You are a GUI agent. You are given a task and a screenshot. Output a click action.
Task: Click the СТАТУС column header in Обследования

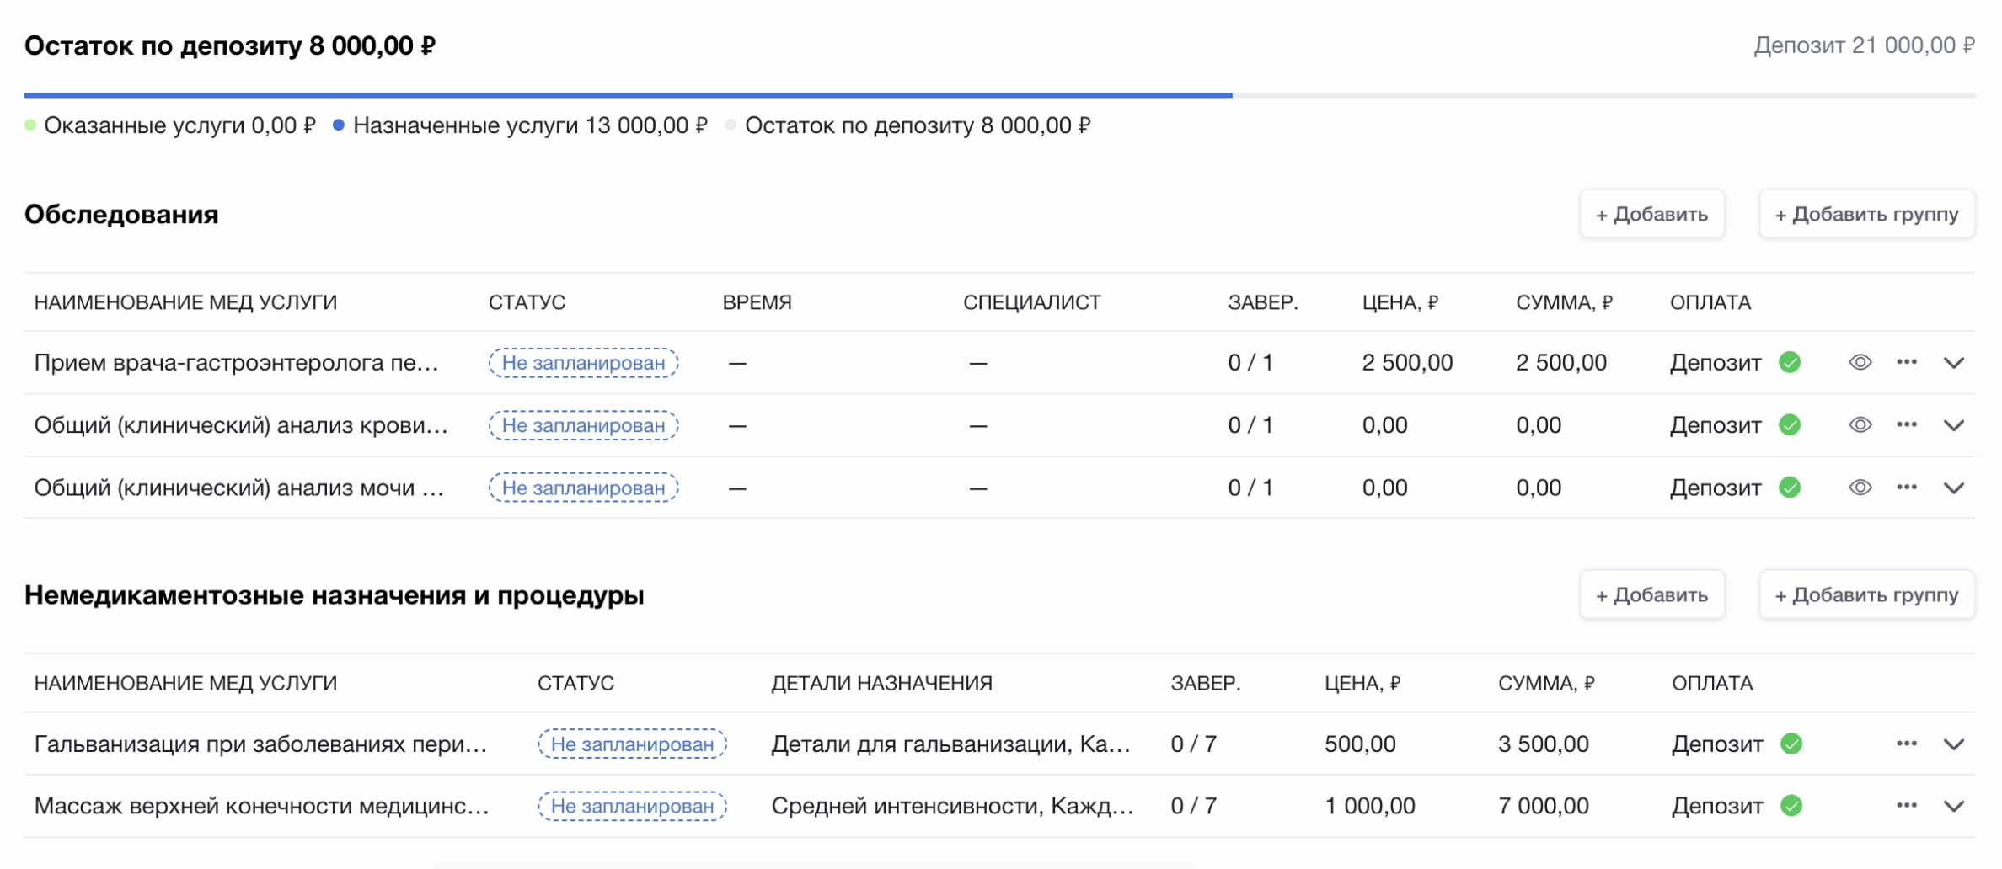click(527, 302)
